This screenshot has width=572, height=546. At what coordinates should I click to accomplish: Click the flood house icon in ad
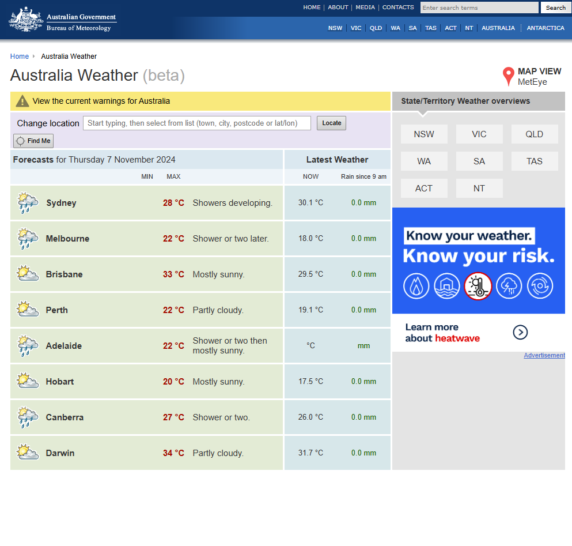[447, 286]
